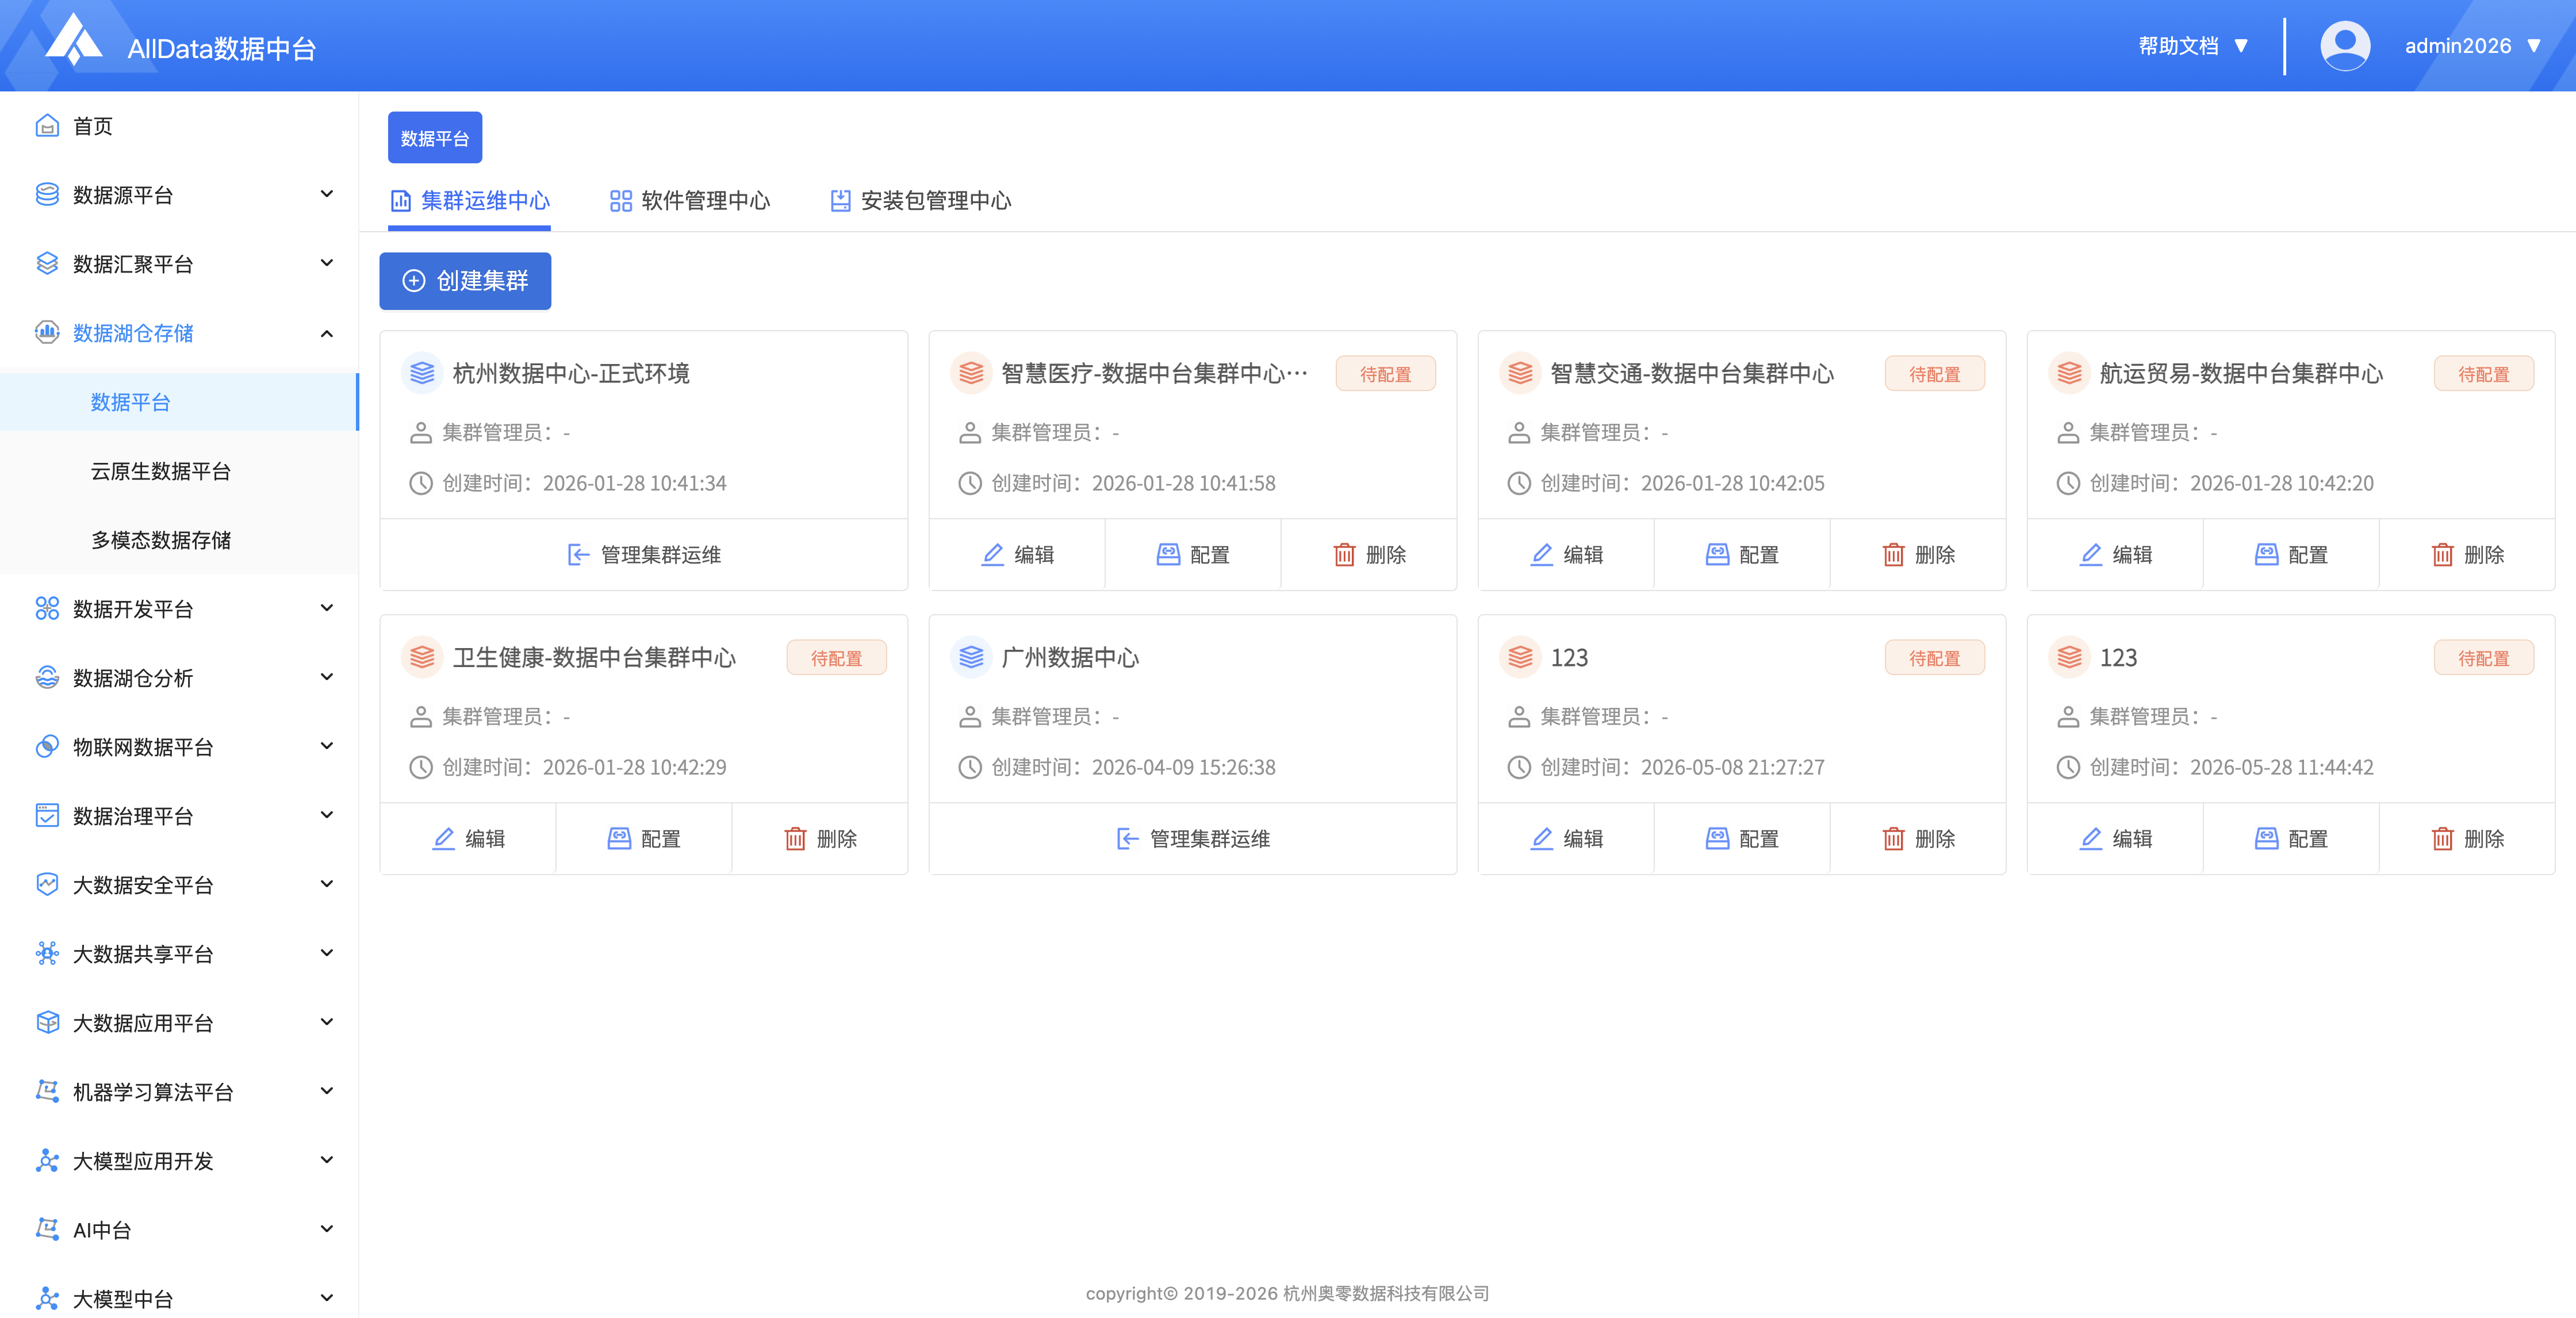Screen dimensions: 2576x1318
Task: Click 配置 on 123 card created 2026-05-28
Action: (x=2291, y=839)
